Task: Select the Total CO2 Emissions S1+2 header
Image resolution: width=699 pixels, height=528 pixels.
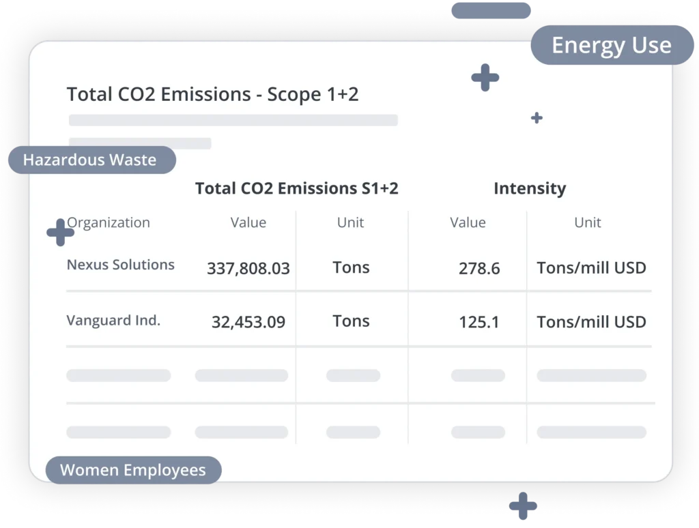Action: click(296, 188)
